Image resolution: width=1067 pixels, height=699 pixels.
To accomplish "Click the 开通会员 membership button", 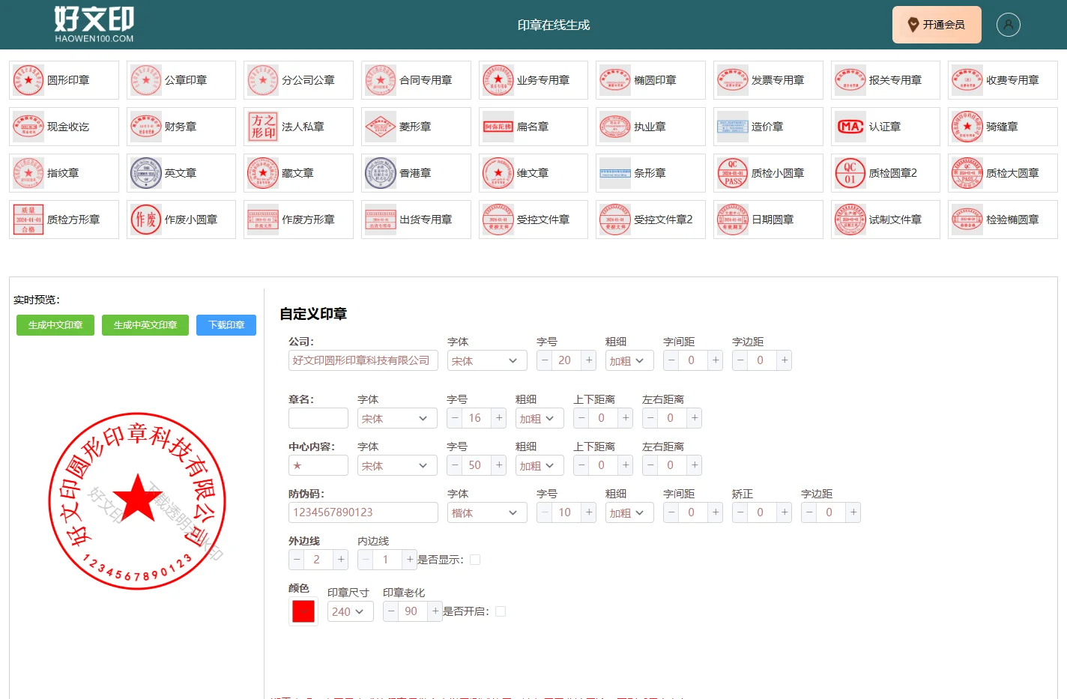I will (937, 25).
